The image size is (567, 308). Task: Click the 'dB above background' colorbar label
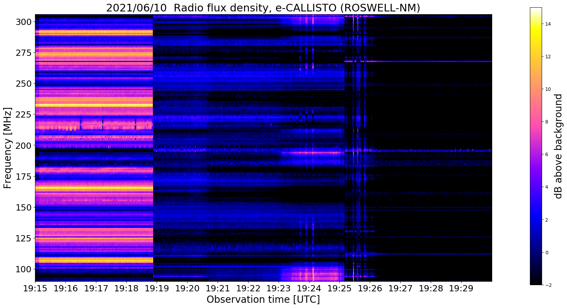coord(558,146)
